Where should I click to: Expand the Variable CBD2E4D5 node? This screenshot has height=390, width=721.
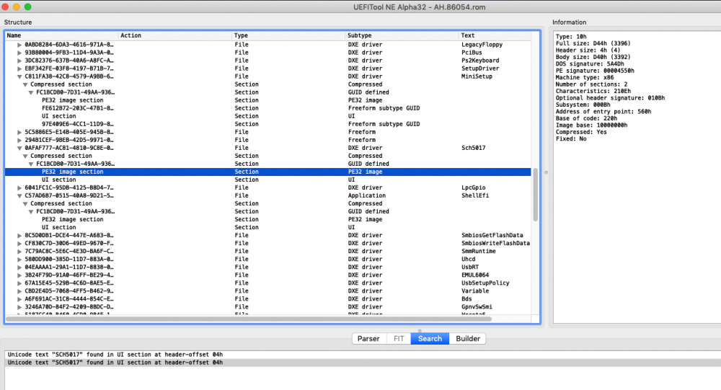pyautogui.click(x=19, y=291)
